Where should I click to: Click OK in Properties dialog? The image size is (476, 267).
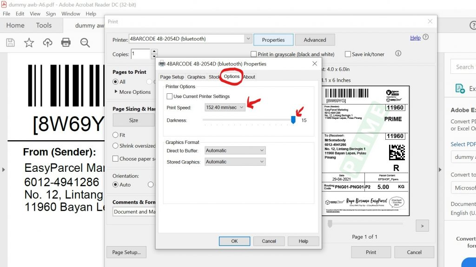pos(234,241)
